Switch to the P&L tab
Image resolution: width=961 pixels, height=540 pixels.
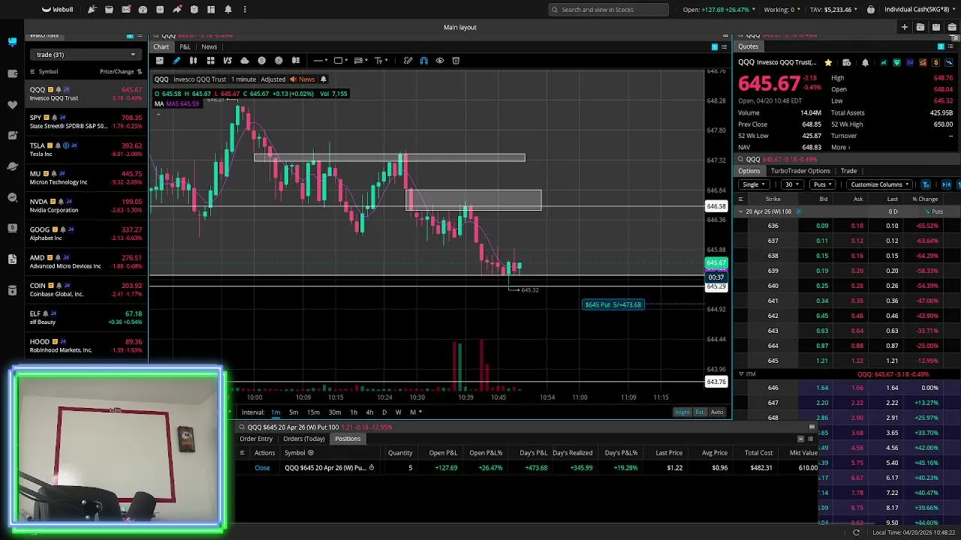[x=185, y=46]
